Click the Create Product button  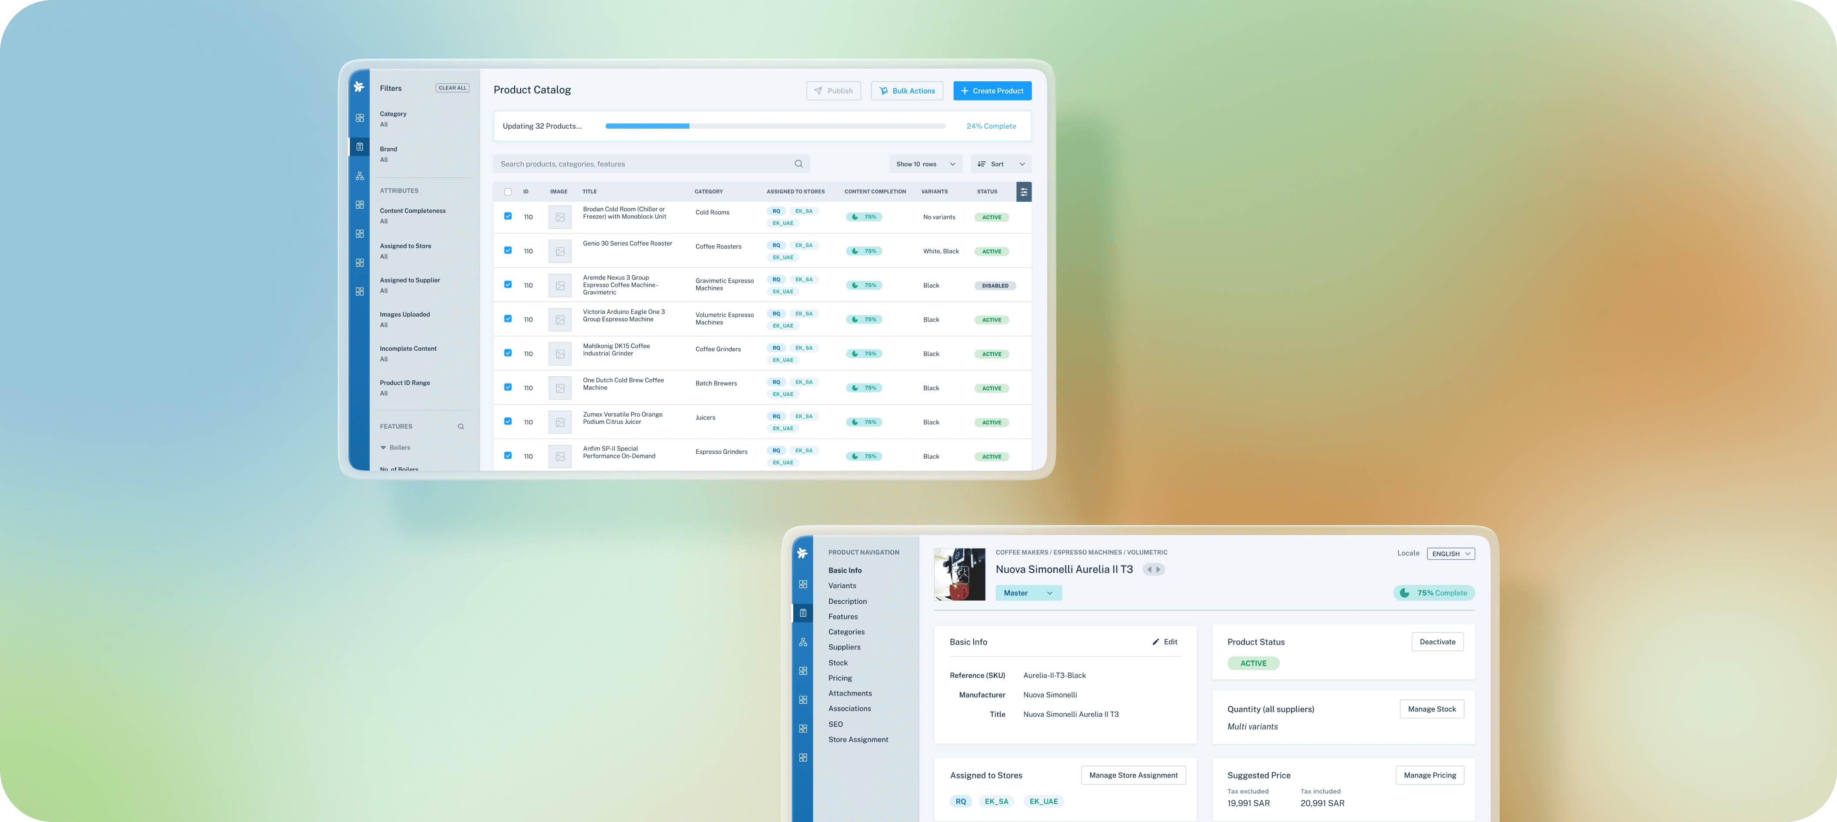pos(991,90)
